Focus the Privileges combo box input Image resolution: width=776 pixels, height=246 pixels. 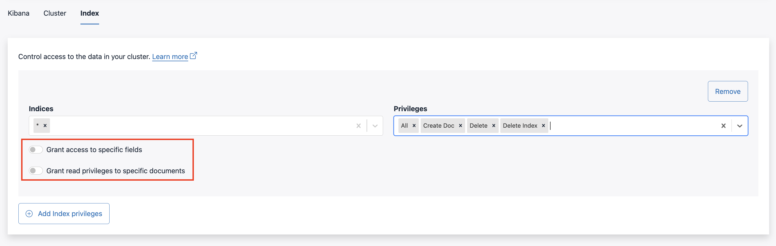point(633,126)
